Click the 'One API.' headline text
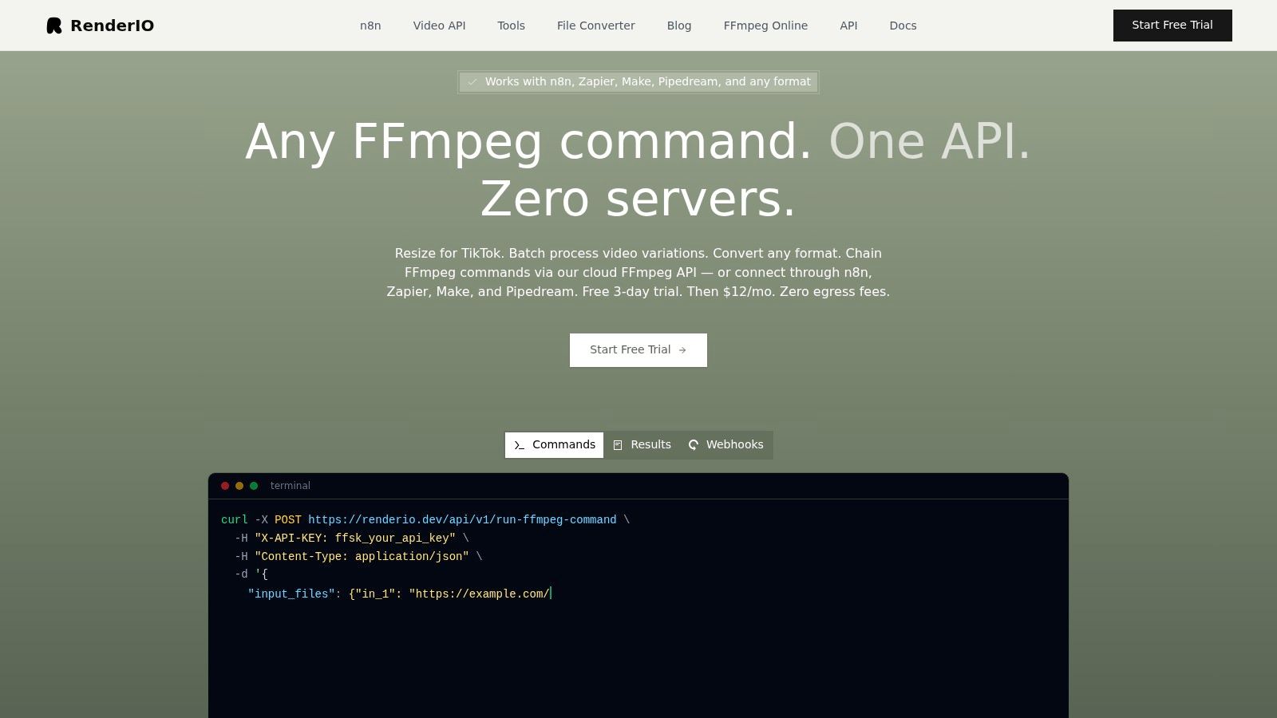This screenshot has width=1277, height=718. tap(930, 142)
